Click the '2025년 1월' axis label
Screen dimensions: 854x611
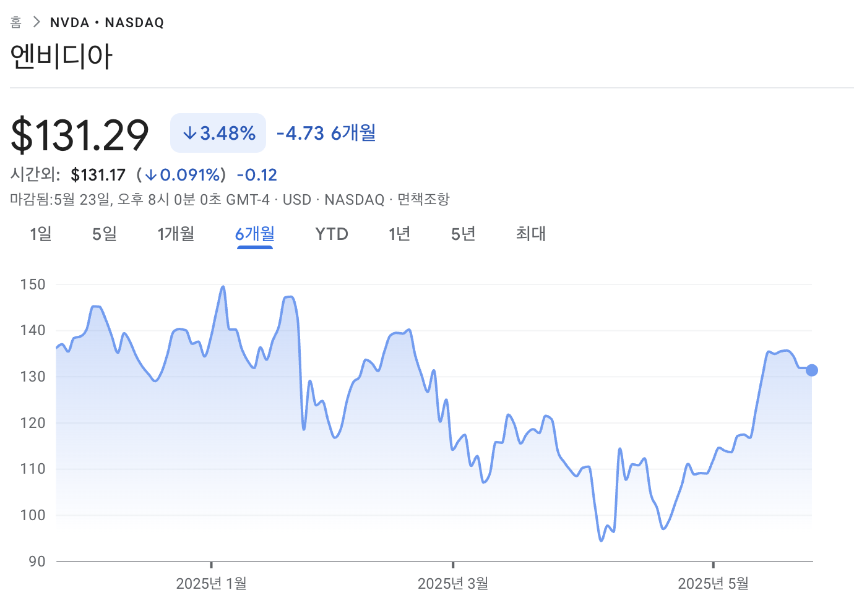212,583
